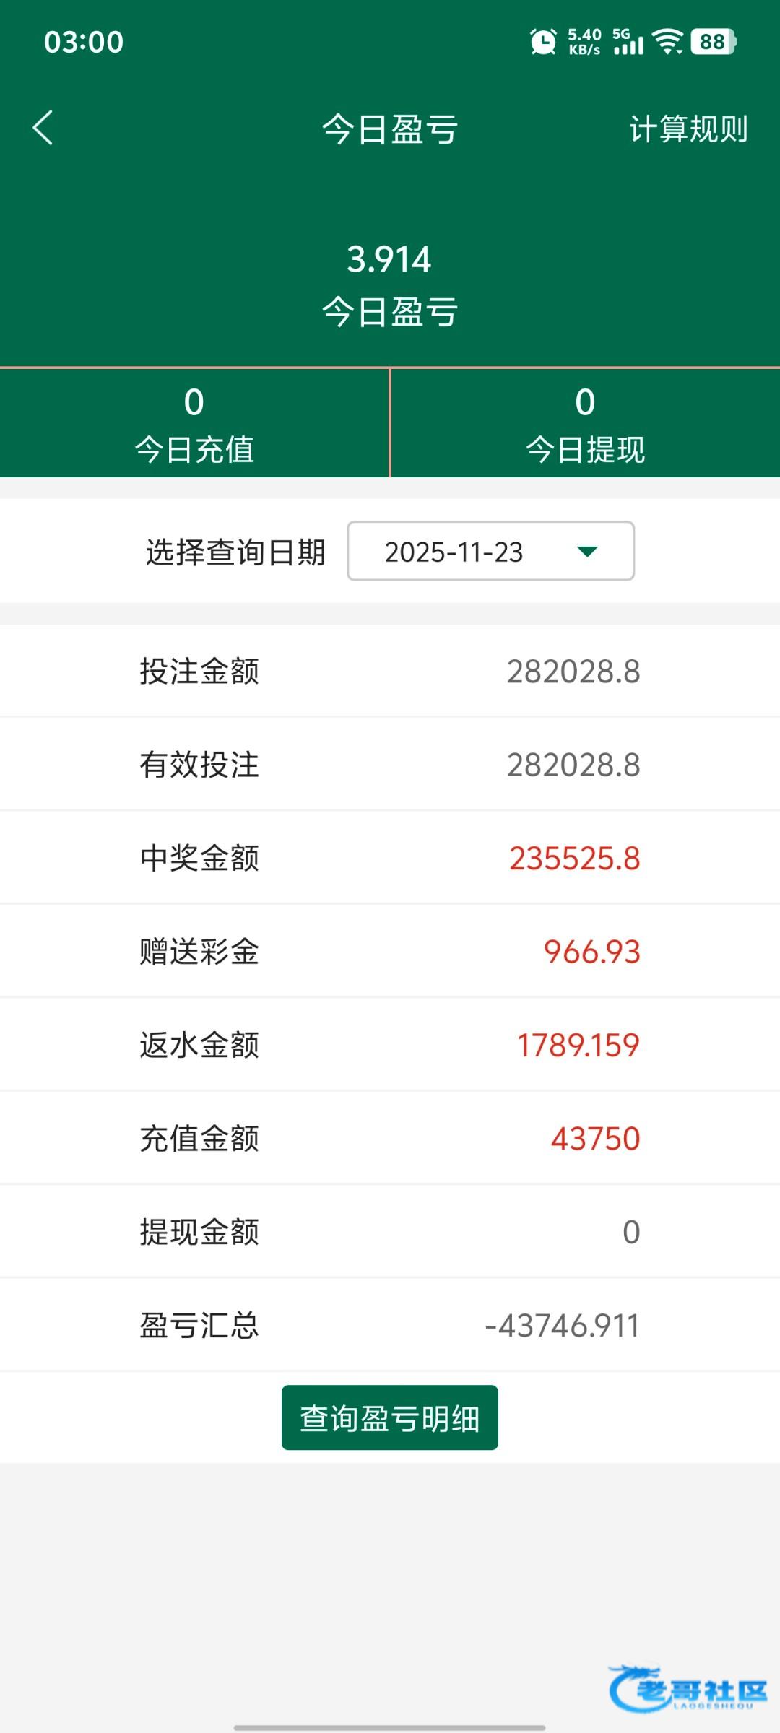This screenshot has width=780, height=1733.
Task: Tap the back arrow icon
Action: (x=43, y=128)
